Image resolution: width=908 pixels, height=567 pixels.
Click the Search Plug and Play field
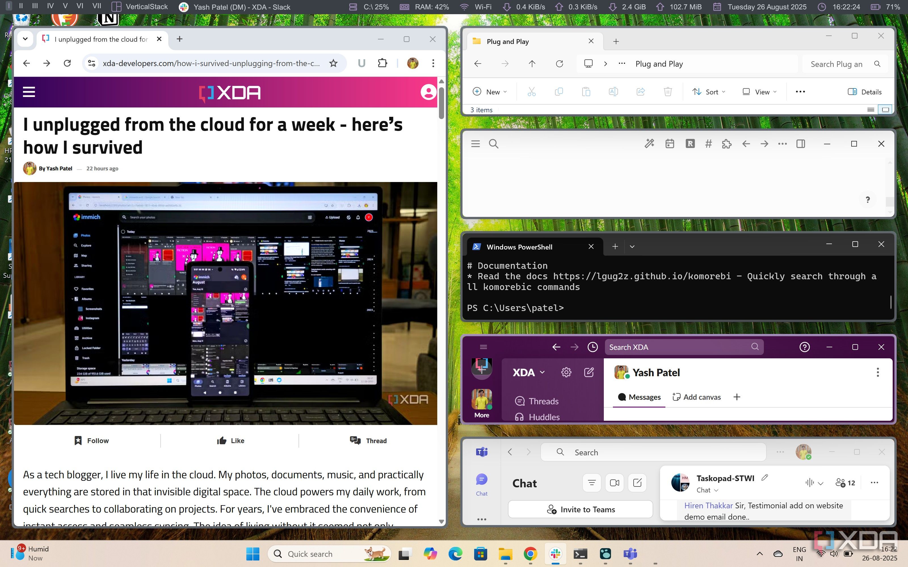click(x=845, y=64)
